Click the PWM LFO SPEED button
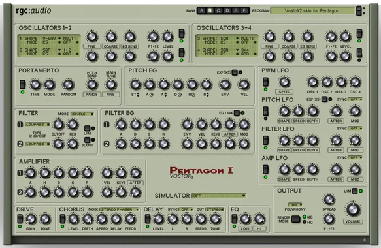The width and height of the screenshot is (381, 248). pos(284,92)
